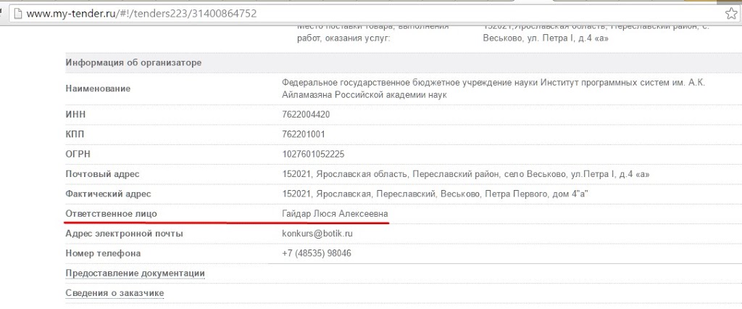Viewport: 742px width, 309px height.
Task: Click the ОГРН value 1027601052225
Action: (x=313, y=154)
